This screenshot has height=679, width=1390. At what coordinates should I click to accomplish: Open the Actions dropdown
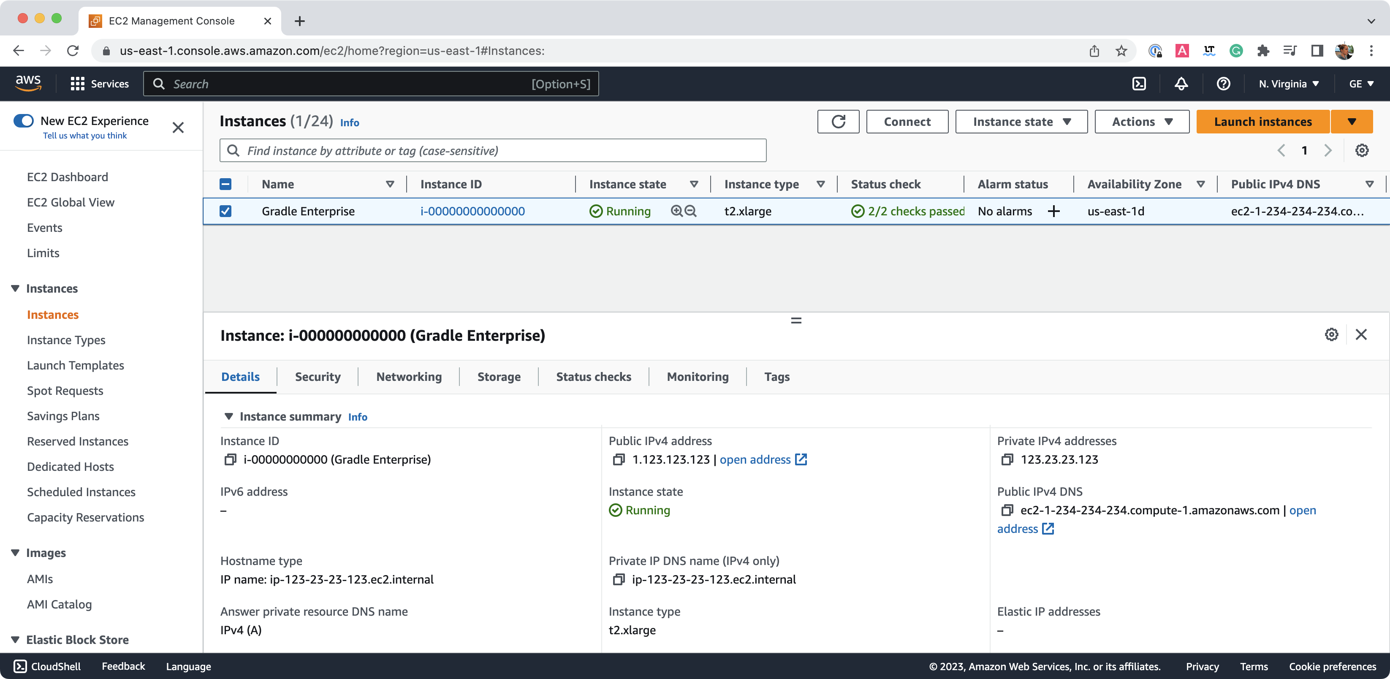pyautogui.click(x=1141, y=122)
